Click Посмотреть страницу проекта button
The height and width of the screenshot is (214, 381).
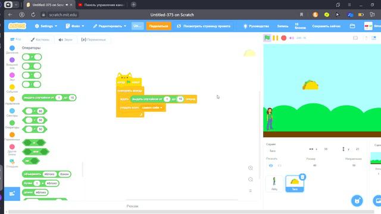(204, 26)
